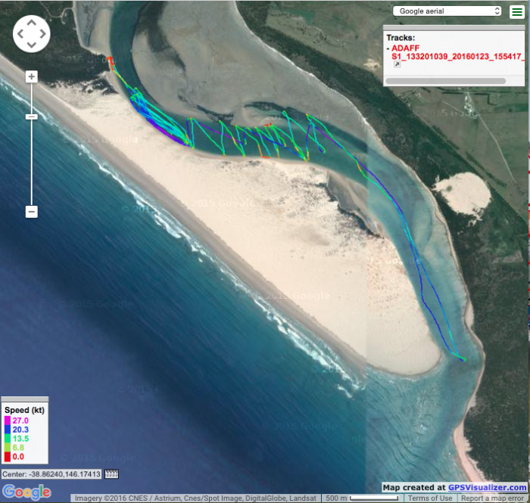This screenshot has height=503, width=530.
Task: Click the ruler measurement tool icon
Action: click(x=111, y=474)
